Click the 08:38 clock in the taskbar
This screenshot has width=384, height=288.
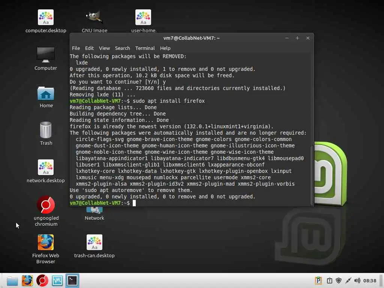point(369,280)
